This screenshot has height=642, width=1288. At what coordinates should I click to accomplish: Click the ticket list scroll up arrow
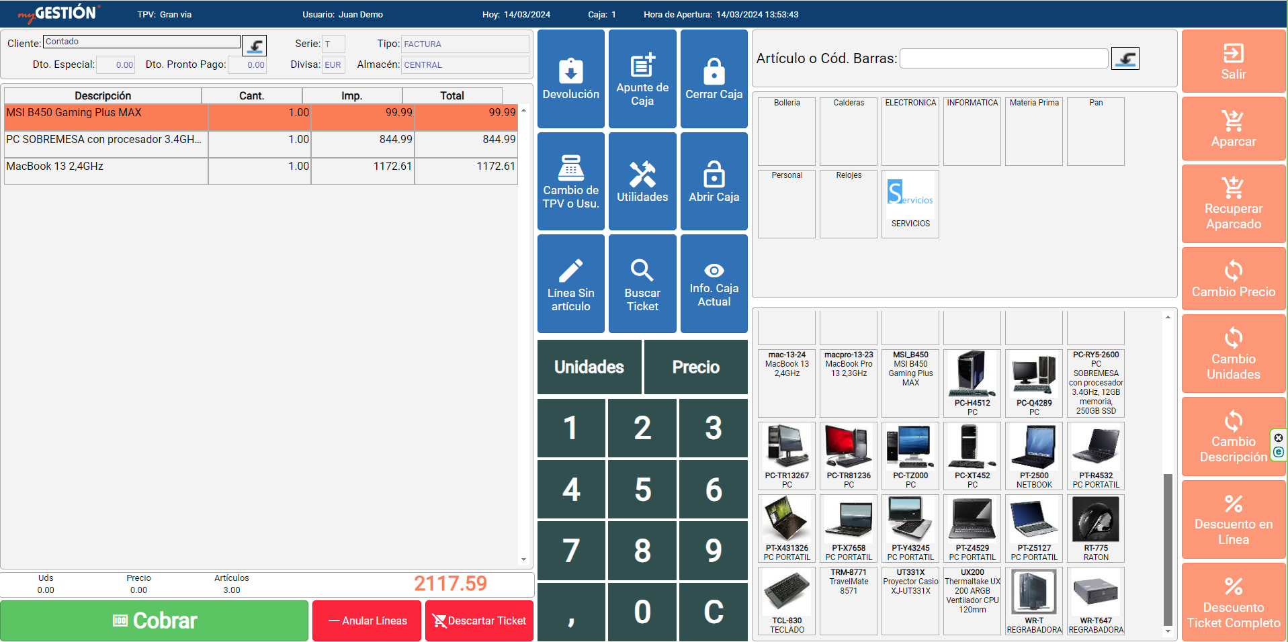point(523,110)
